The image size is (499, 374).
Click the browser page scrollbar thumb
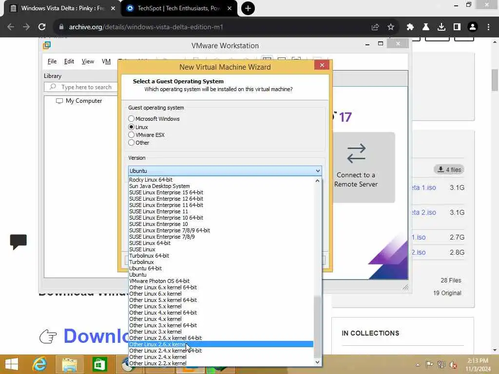[495, 80]
